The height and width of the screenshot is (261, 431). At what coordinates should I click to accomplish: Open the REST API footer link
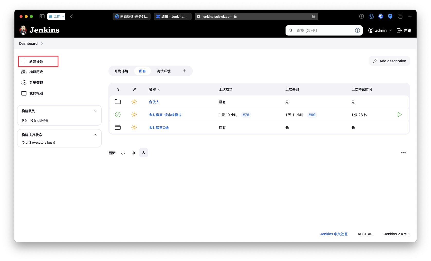[365, 234]
